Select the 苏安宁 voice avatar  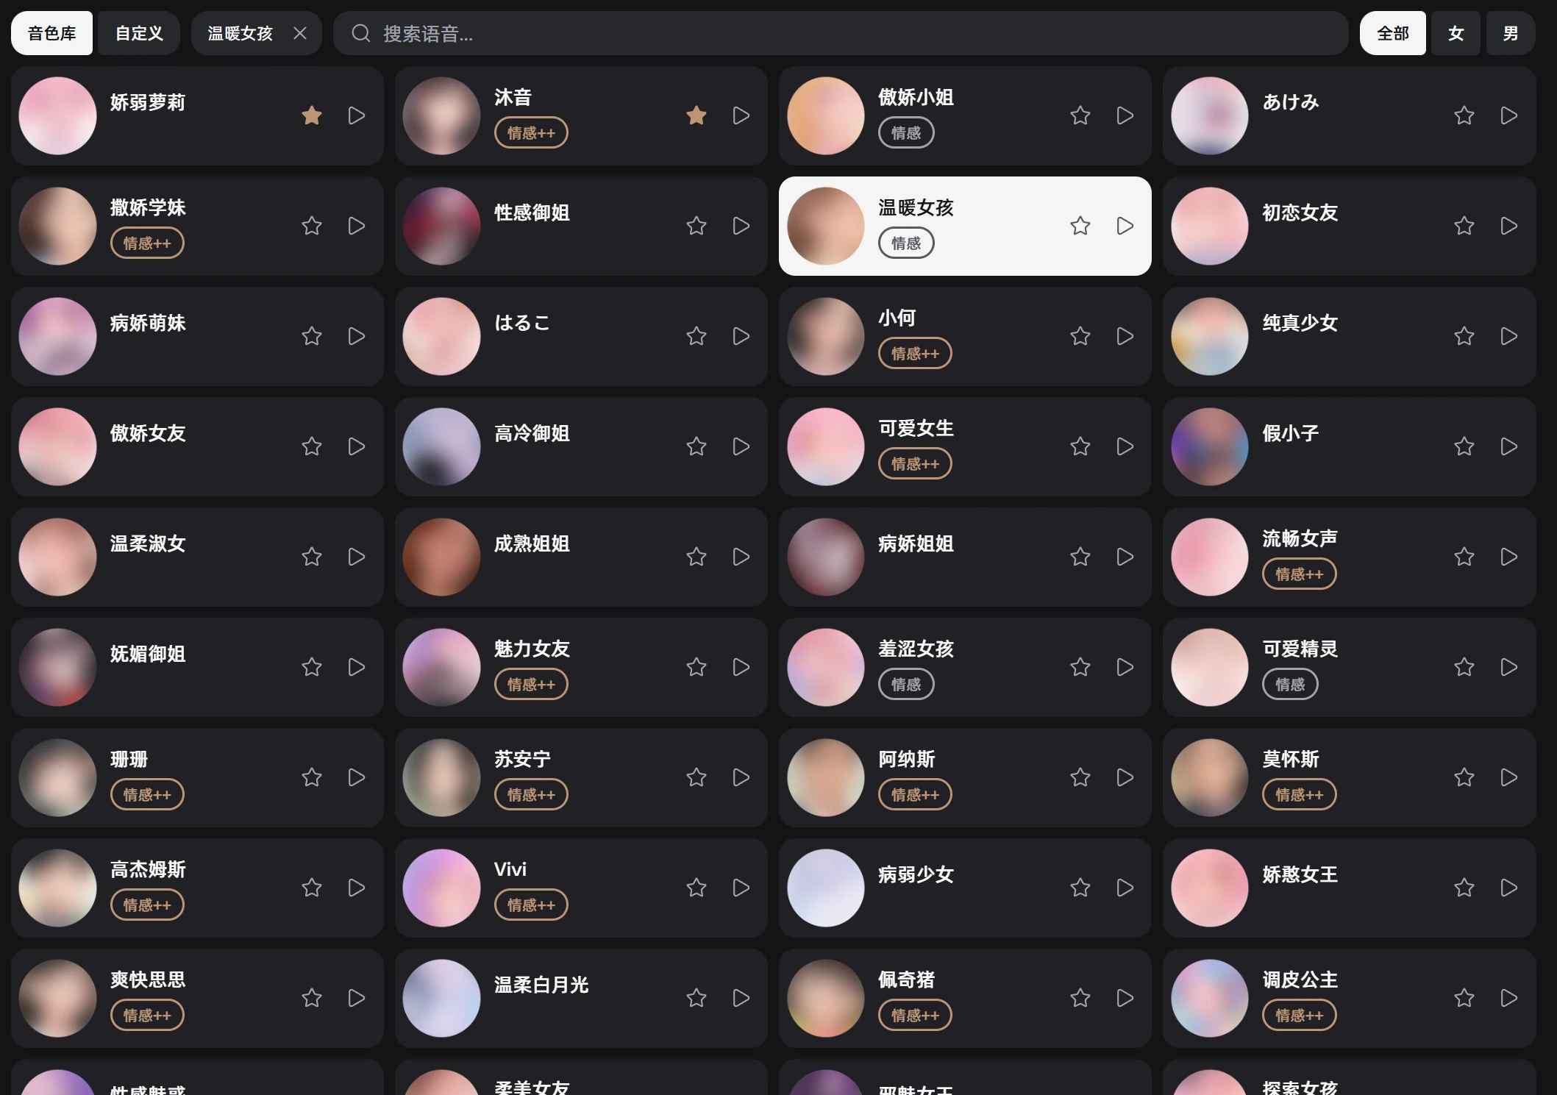[x=441, y=777]
